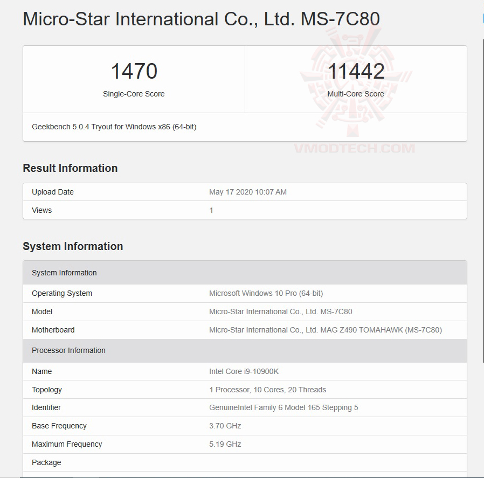Select the Result Information heading
Image resolution: width=484 pixels, height=478 pixels.
click(x=70, y=168)
